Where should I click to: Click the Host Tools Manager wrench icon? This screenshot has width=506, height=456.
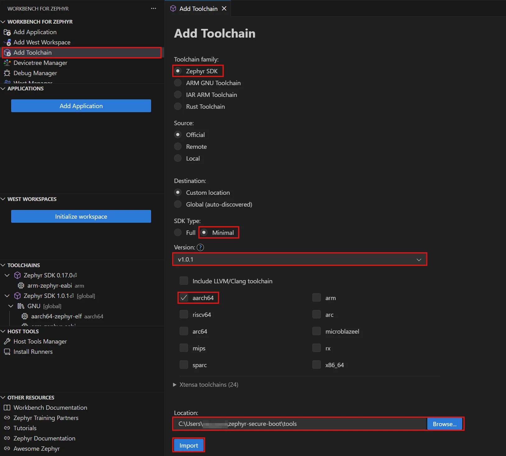pyautogui.click(x=7, y=342)
